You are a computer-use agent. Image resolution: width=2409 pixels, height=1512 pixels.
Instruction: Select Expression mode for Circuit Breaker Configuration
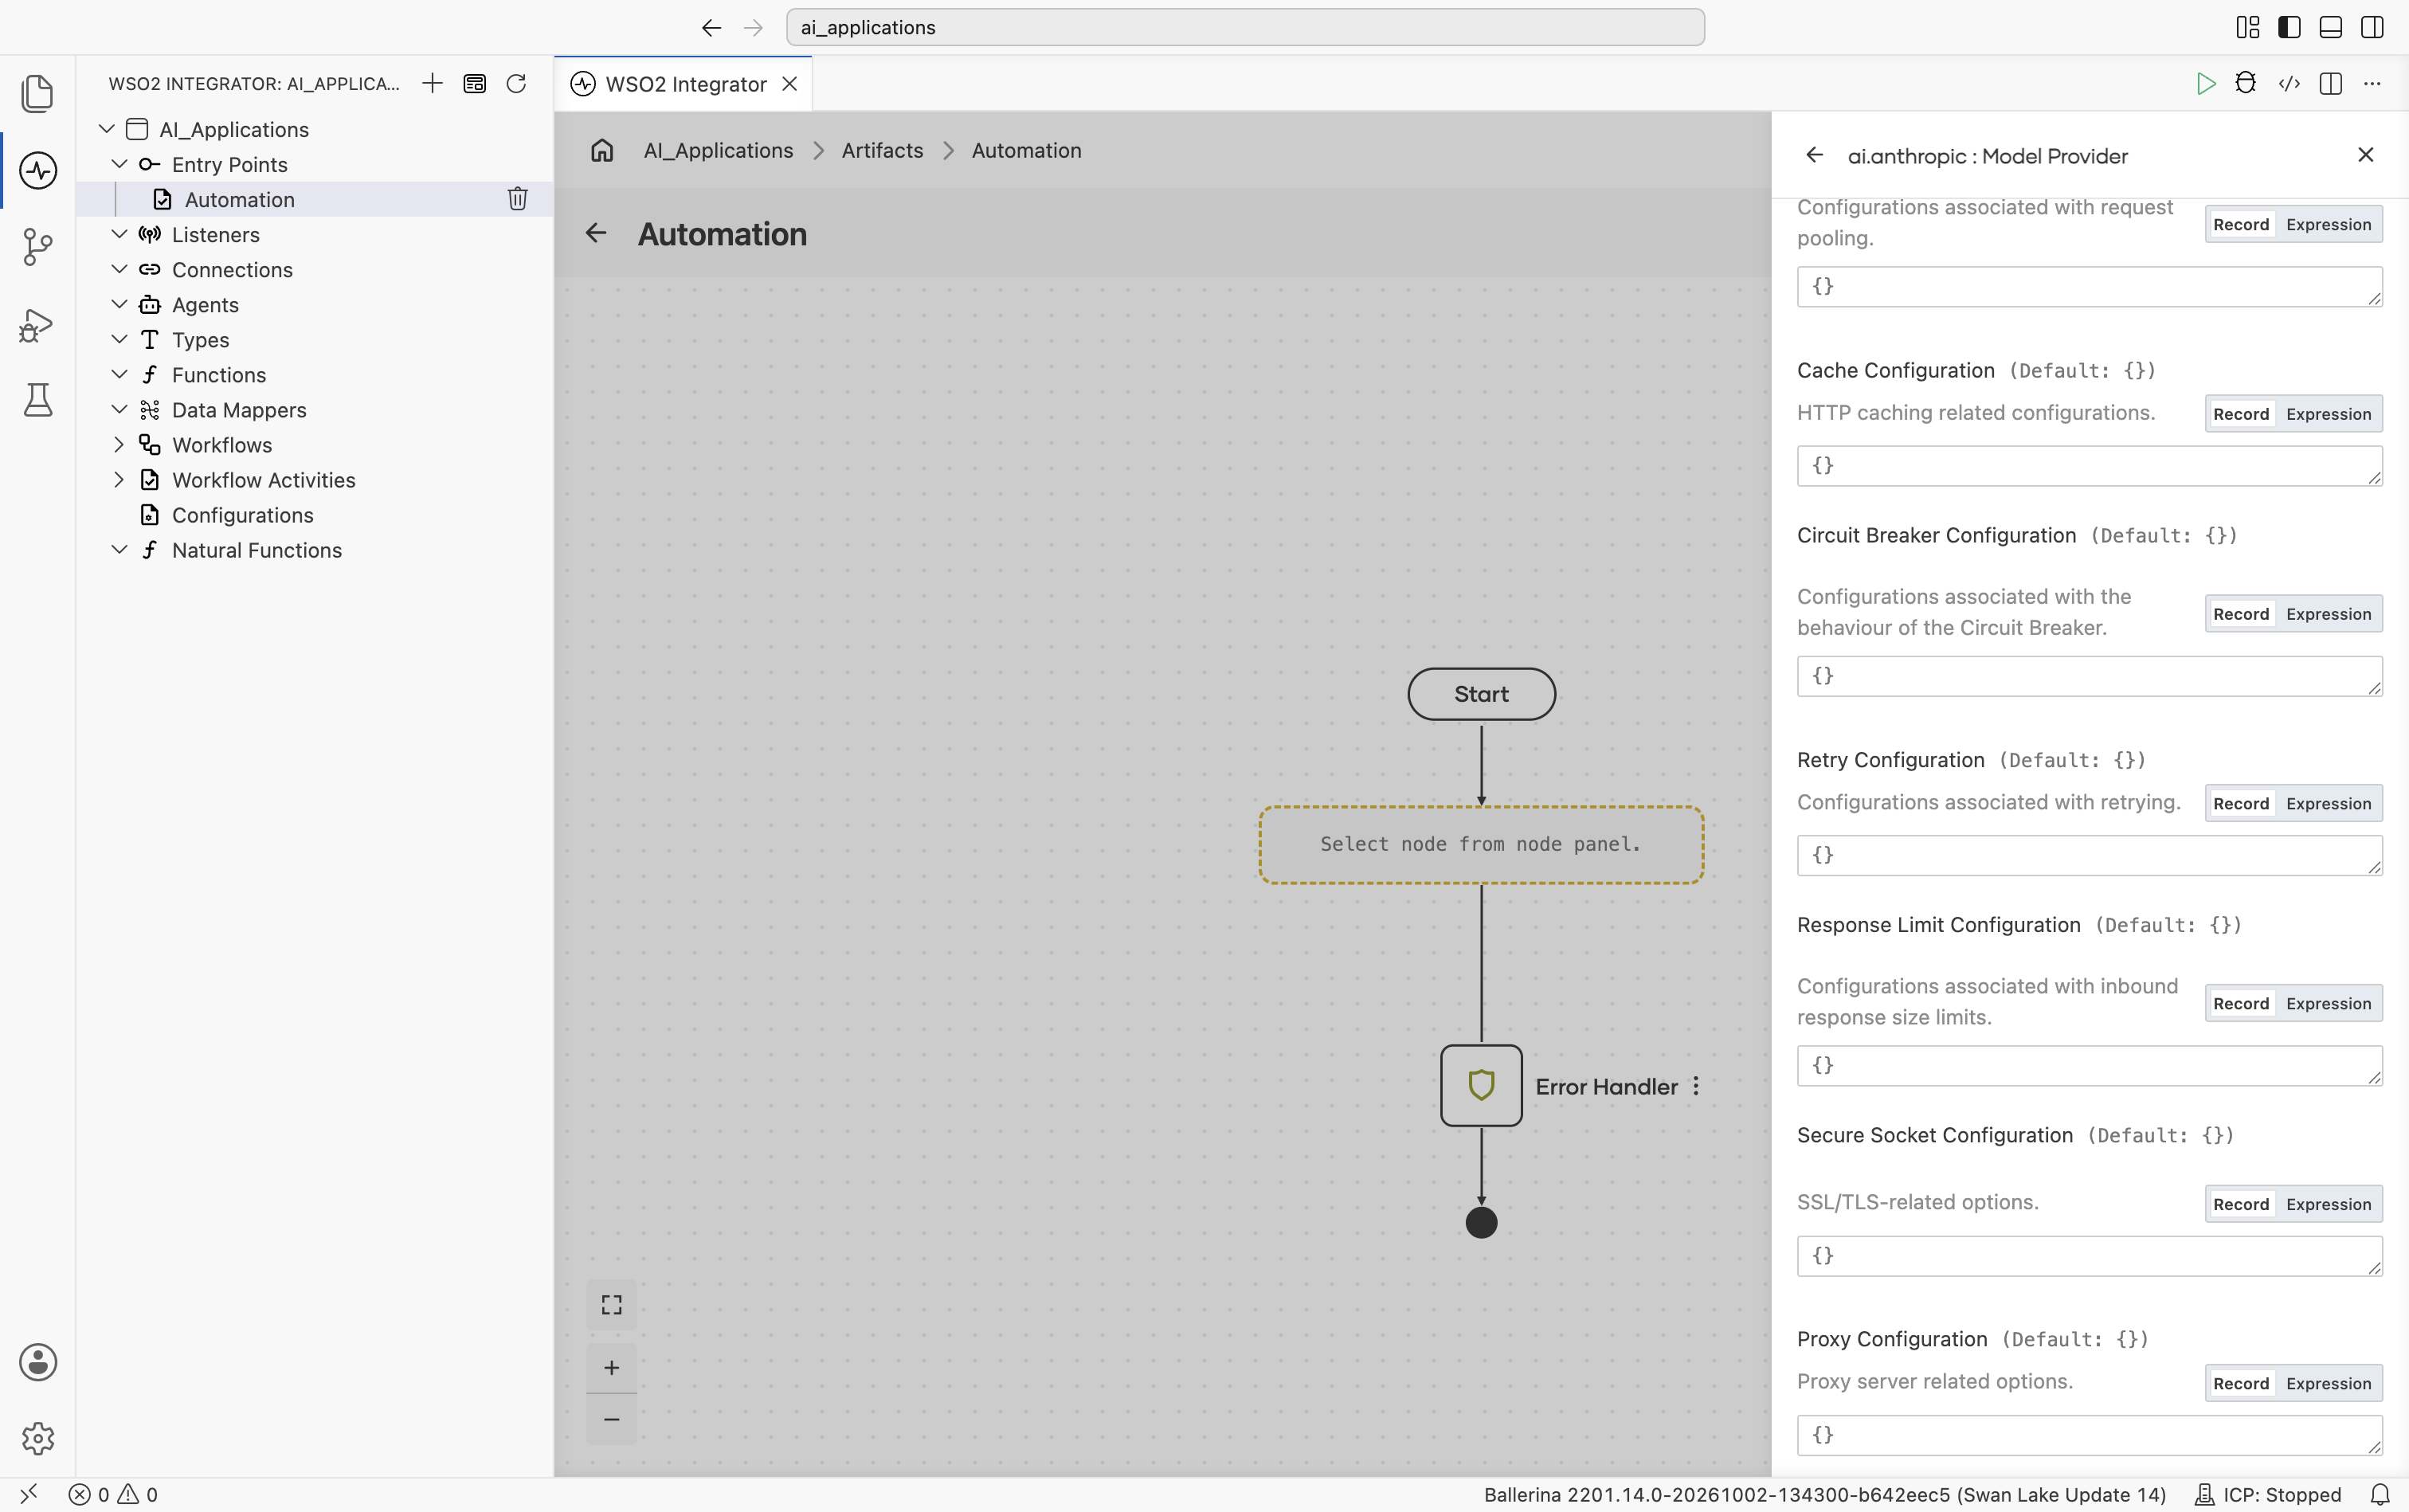[x=2328, y=614]
